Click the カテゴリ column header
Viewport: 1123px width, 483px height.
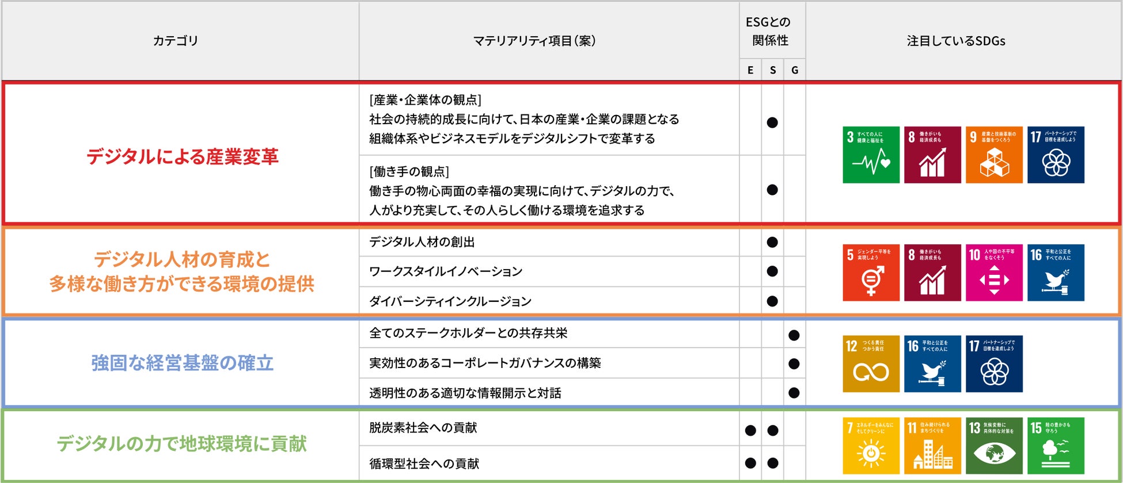(x=176, y=41)
